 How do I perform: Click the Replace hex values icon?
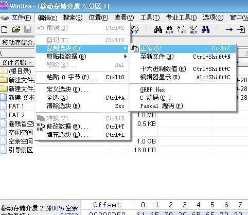click(x=193, y=30)
